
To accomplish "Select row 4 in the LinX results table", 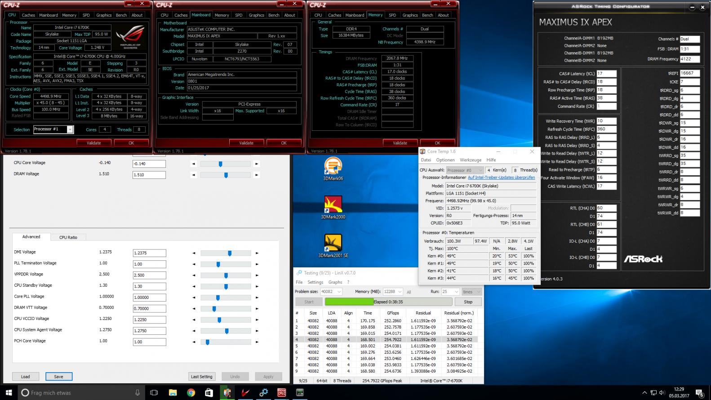I will coord(386,340).
